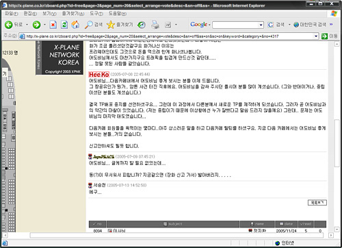Sort by the name column header
This screenshot has width=342, height=248.
pos(257,224)
